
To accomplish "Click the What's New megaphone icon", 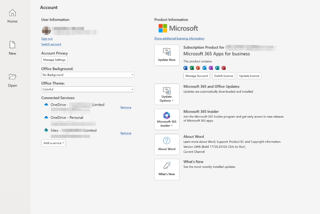I will 167,166.
